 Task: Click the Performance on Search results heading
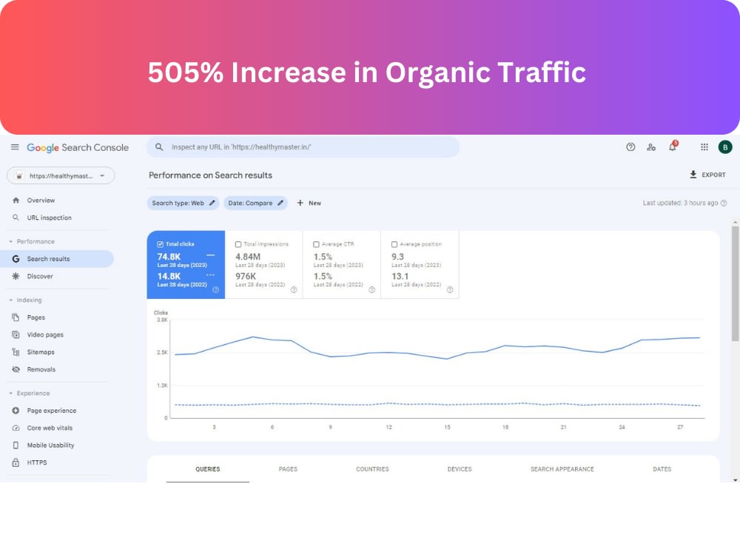click(x=210, y=175)
